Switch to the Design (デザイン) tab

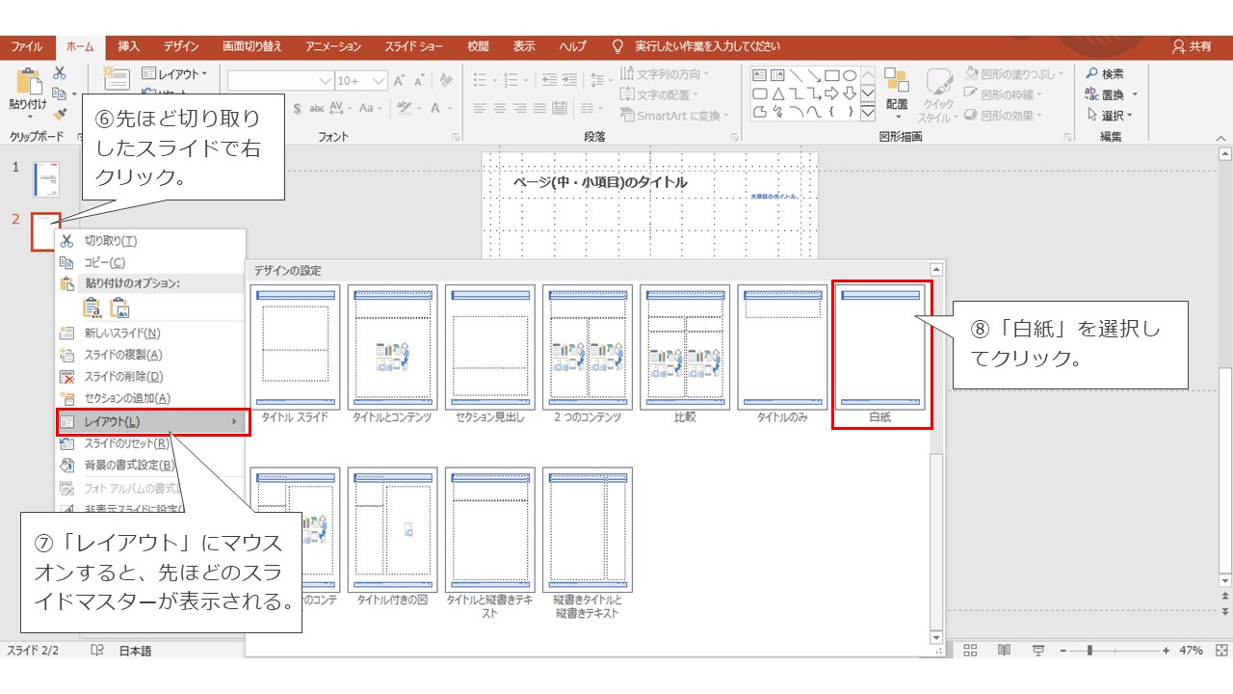point(181,46)
